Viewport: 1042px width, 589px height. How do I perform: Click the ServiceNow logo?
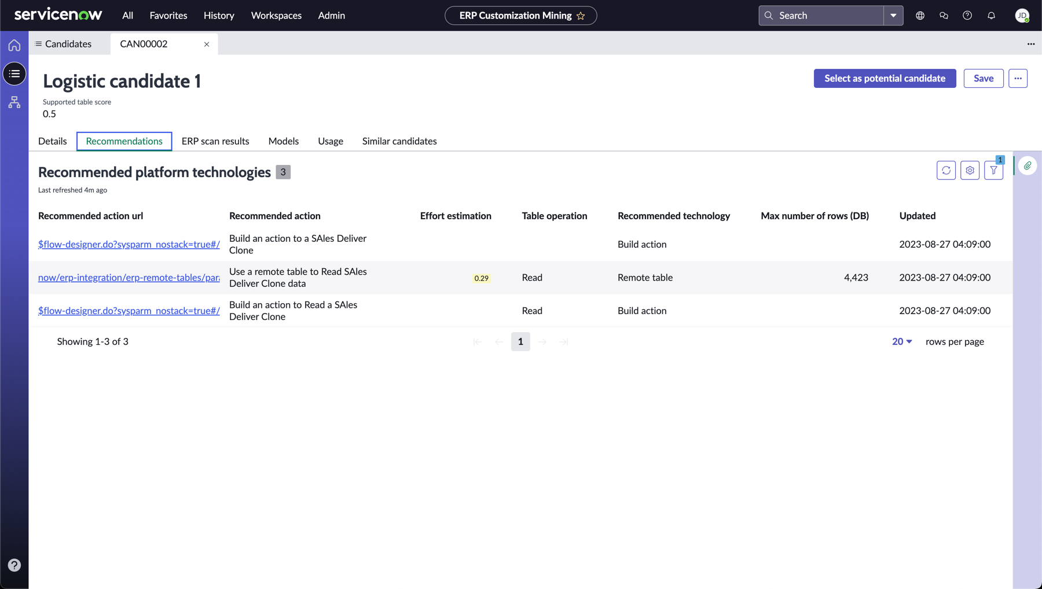click(58, 14)
